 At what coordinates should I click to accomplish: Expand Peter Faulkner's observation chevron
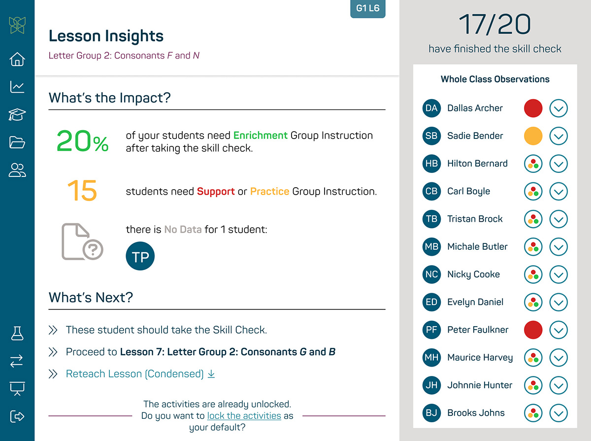558,330
